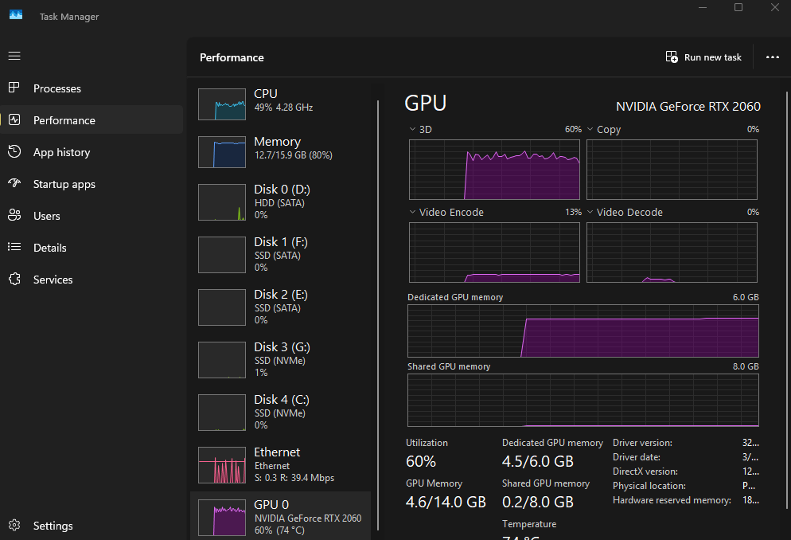Click the 3D usage graph
The width and height of the screenshot is (791, 540).
click(x=494, y=170)
